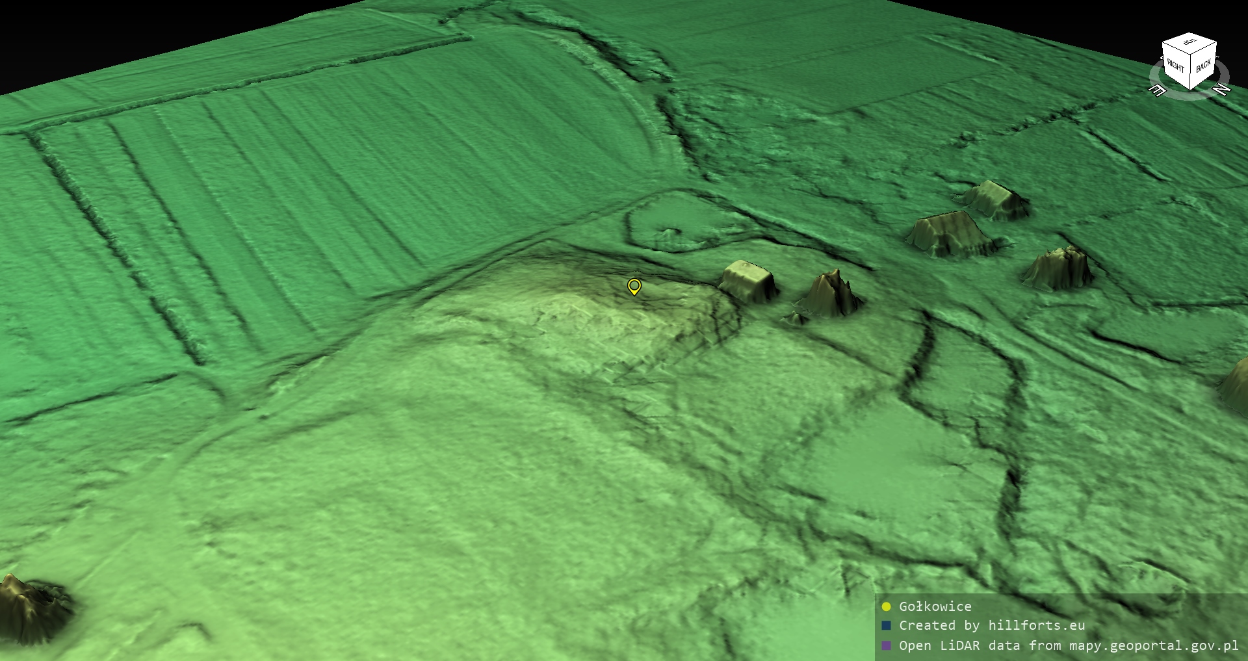Select the BACK face of view cube
The image size is (1248, 661).
[1203, 66]
